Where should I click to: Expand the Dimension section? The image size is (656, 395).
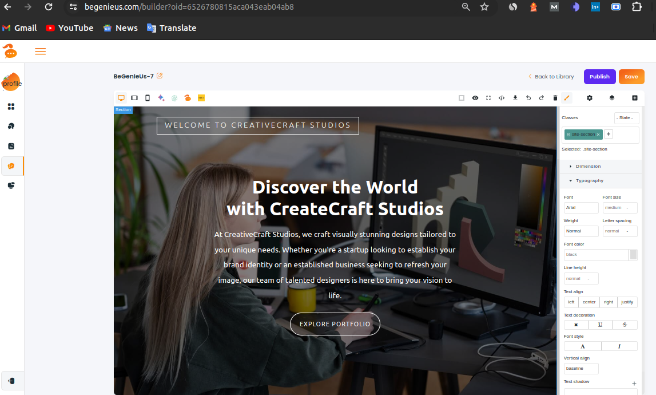tap(588, 167)
